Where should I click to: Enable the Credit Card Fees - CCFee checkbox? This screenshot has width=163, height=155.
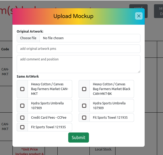[22, 118]
